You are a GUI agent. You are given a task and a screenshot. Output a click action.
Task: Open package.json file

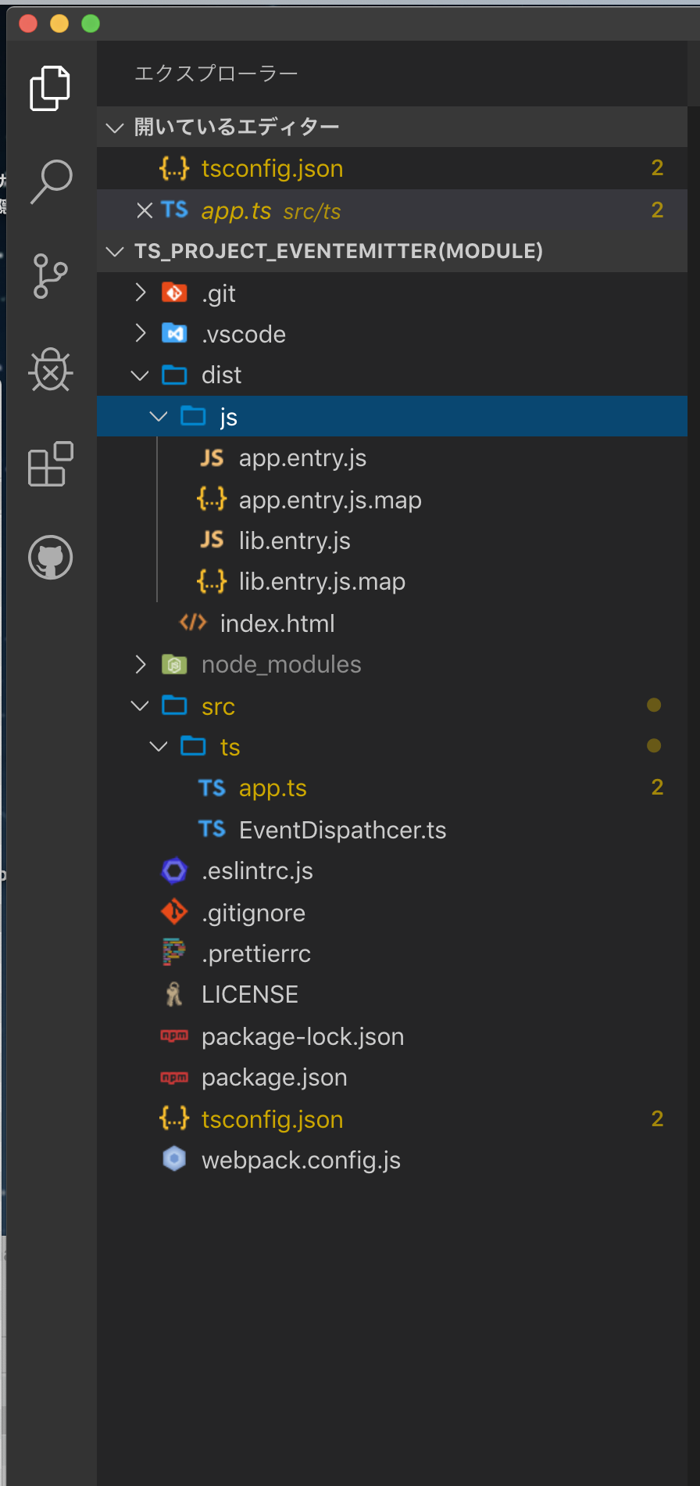(x=274, y=1078)
